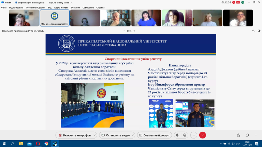Toggle camera with Остановить видео
This screenshot has width=262, height=147.
116,135
